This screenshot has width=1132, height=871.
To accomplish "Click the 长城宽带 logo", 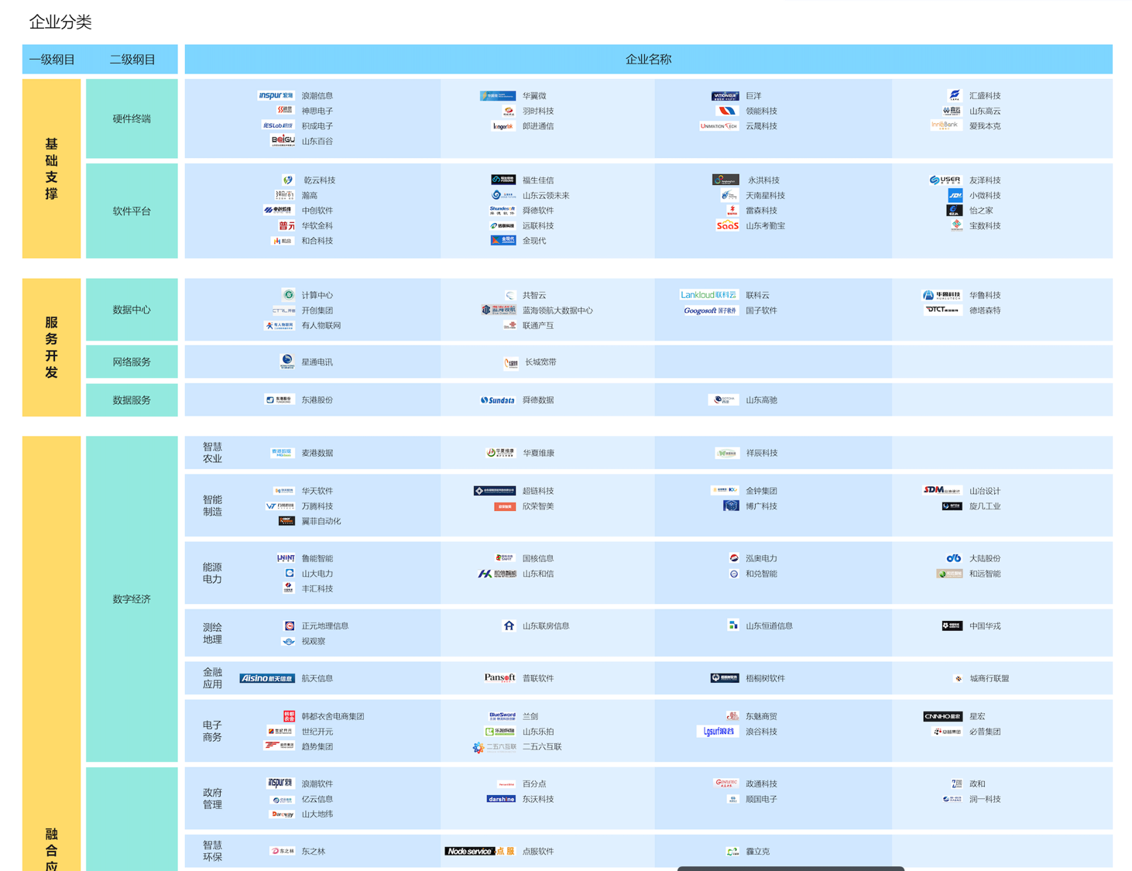I will tap(511, 362).
